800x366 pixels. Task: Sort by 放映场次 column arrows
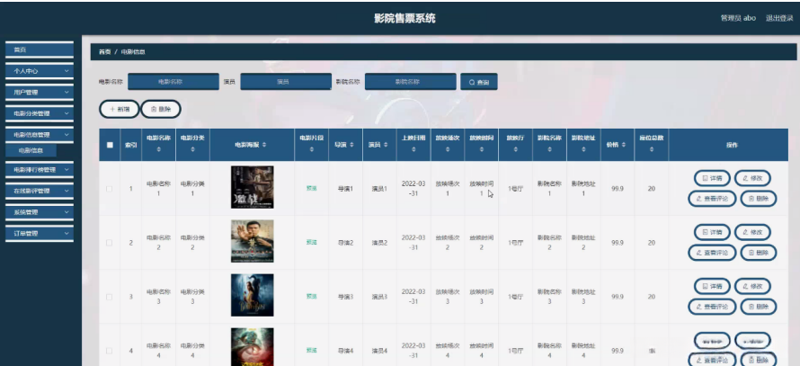(448, 149)
